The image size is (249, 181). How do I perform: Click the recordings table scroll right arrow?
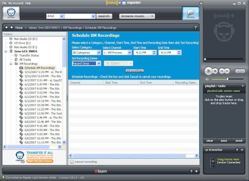[196, 155]
